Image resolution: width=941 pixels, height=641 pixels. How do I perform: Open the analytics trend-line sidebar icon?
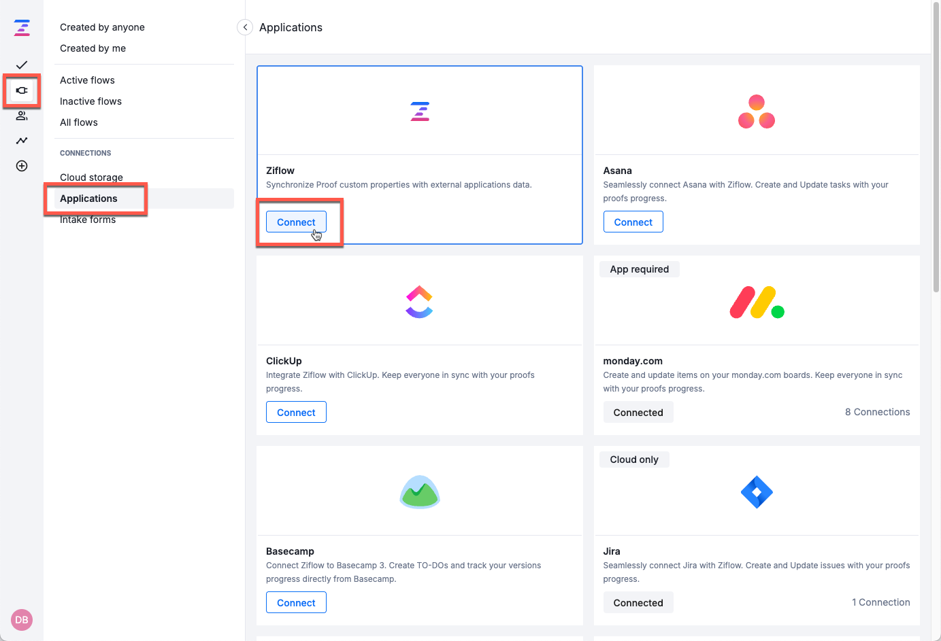(x=21, y=141)
